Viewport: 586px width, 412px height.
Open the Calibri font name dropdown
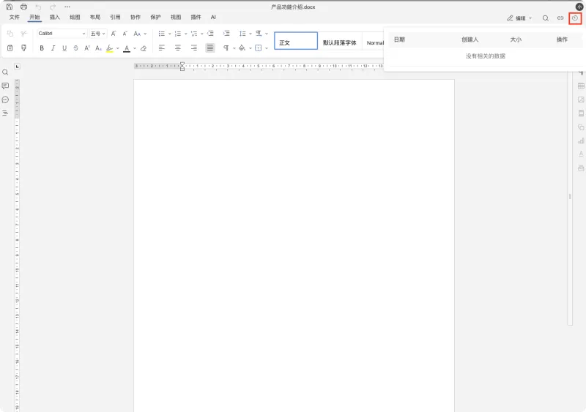(x=62, y=34)
